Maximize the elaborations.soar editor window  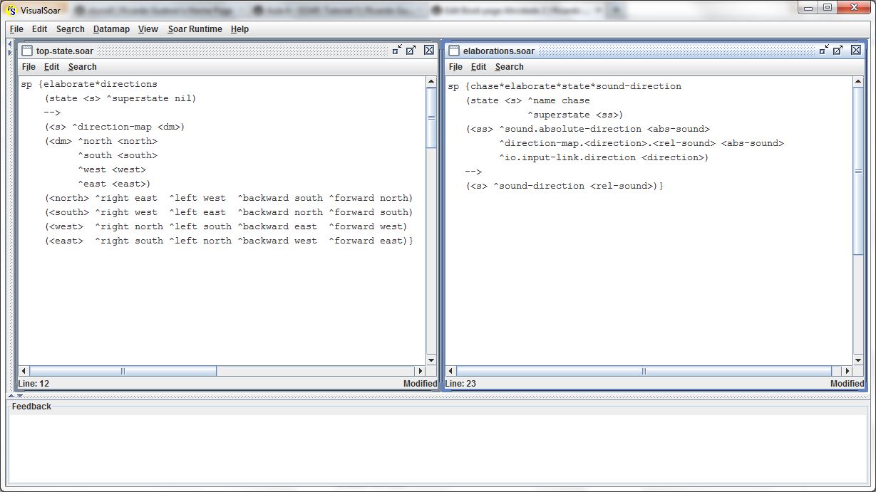click(838, 50)
